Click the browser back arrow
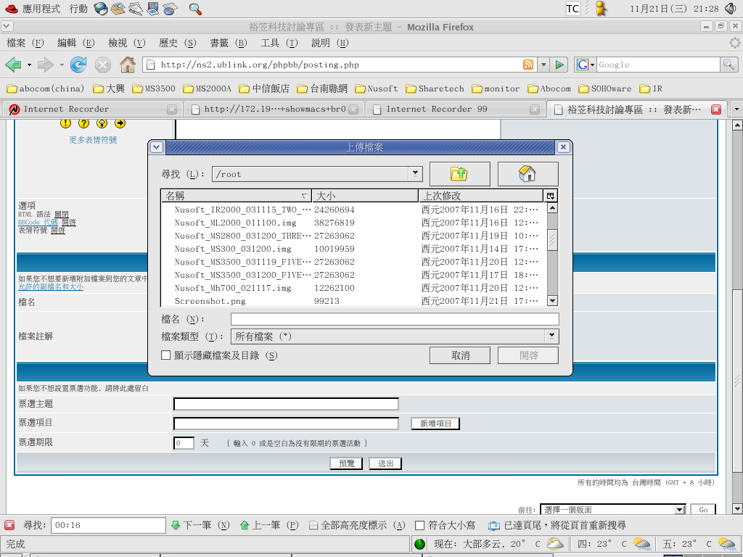743x557 pixels. click(x=13, y=65)
